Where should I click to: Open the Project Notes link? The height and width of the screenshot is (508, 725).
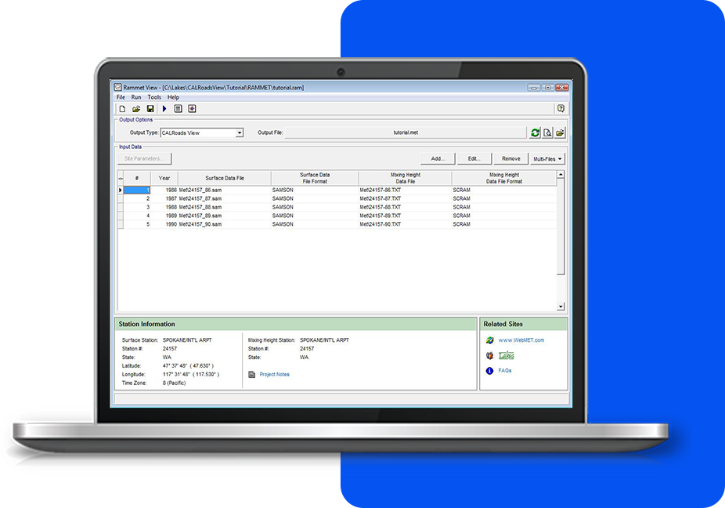tap(274, 375)
